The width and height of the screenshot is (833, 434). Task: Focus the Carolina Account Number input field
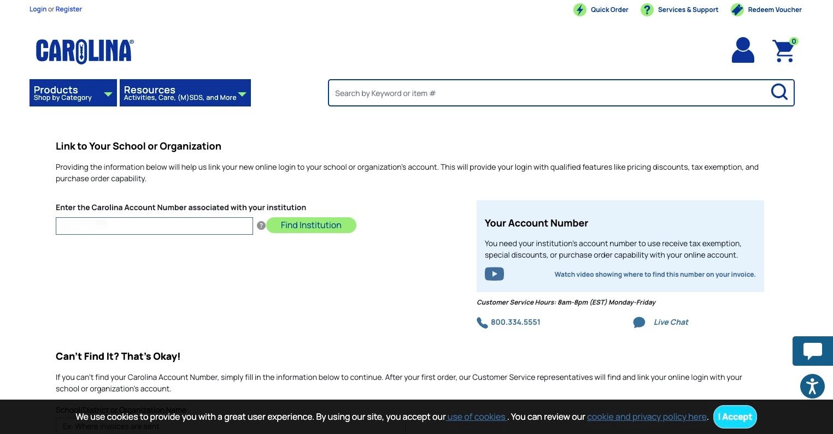click(x=154, y=226)
